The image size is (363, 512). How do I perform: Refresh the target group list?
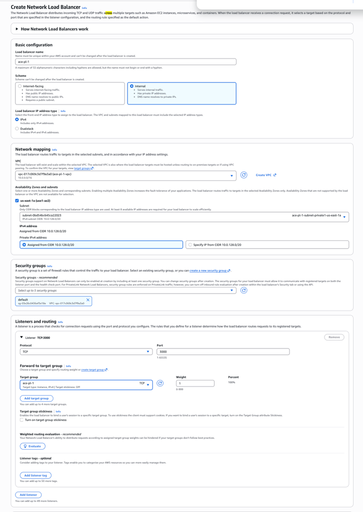pyautogui.click(x=160, y=383)
